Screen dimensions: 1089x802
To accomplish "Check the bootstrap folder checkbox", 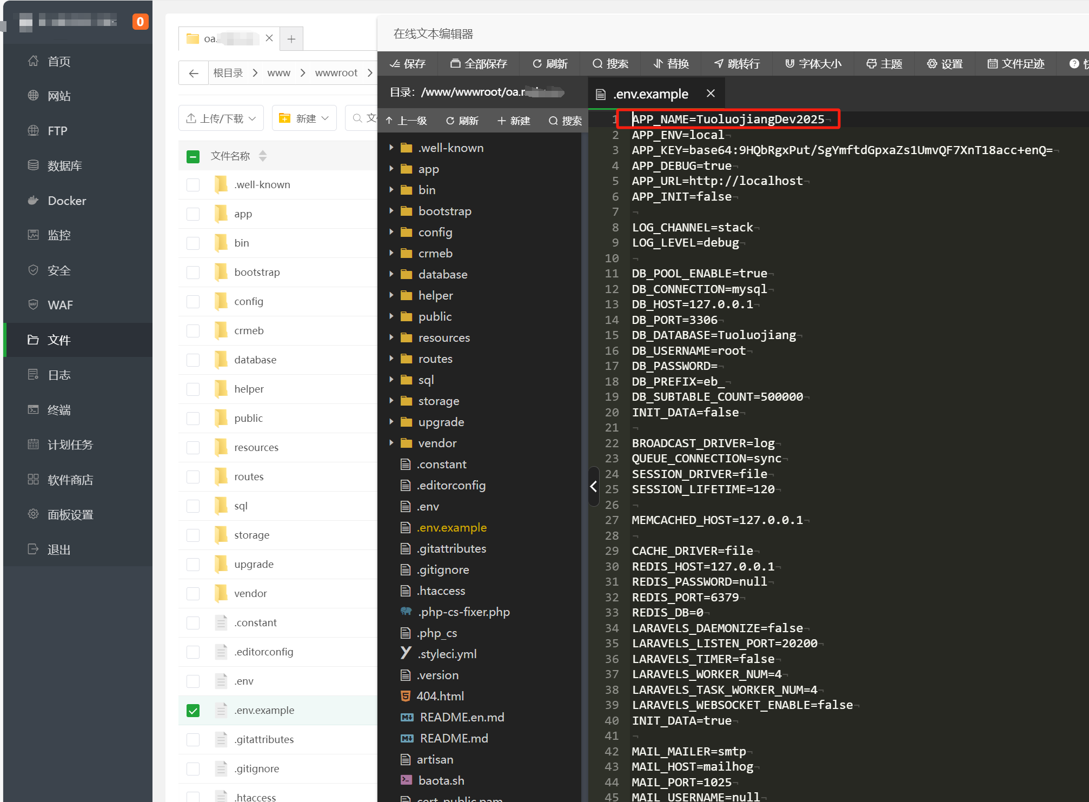I will tap(193, 273).
